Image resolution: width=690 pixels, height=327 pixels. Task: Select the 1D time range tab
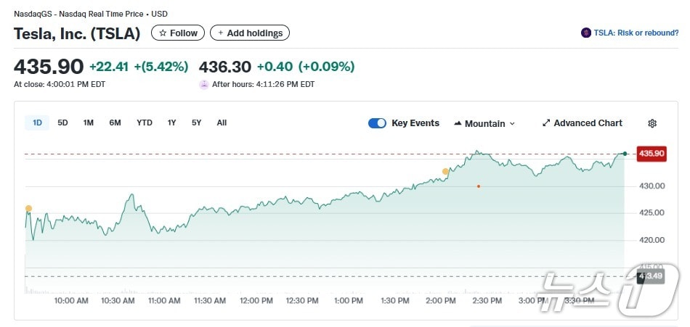[x=37, y=123]
